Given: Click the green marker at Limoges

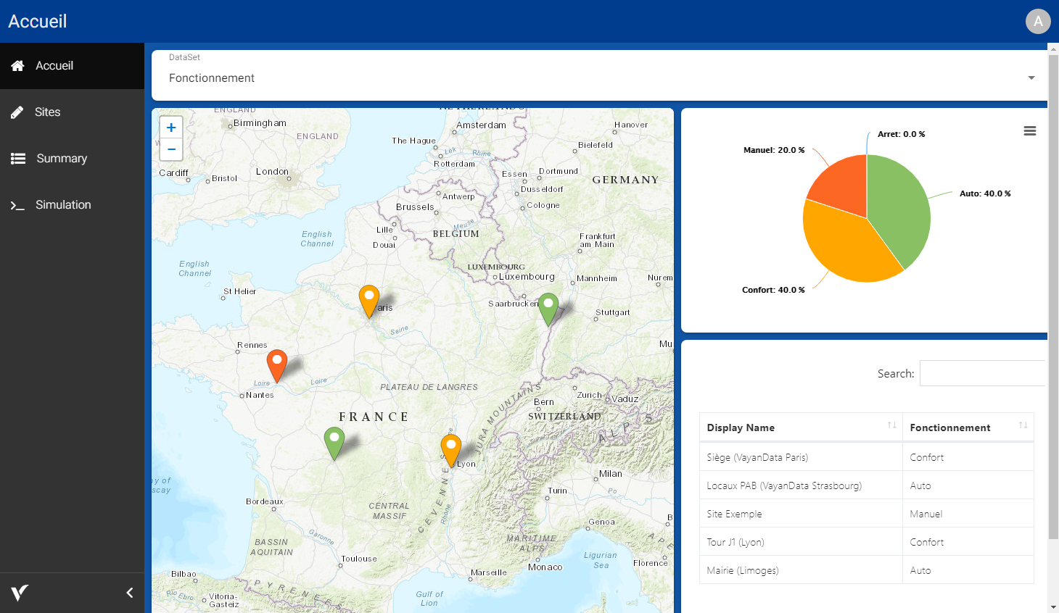Looking at the screenshot, I should pyautogui.click(x=334, y=441).
